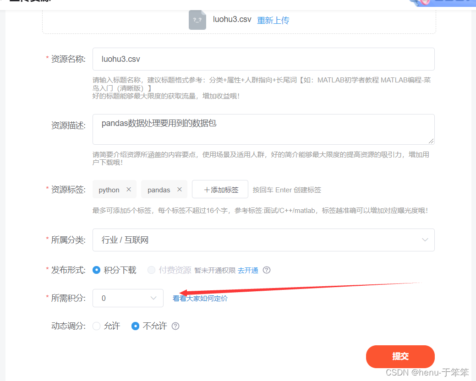
Task: Click the pandas tag chip
Action: (x=164, y=190)
